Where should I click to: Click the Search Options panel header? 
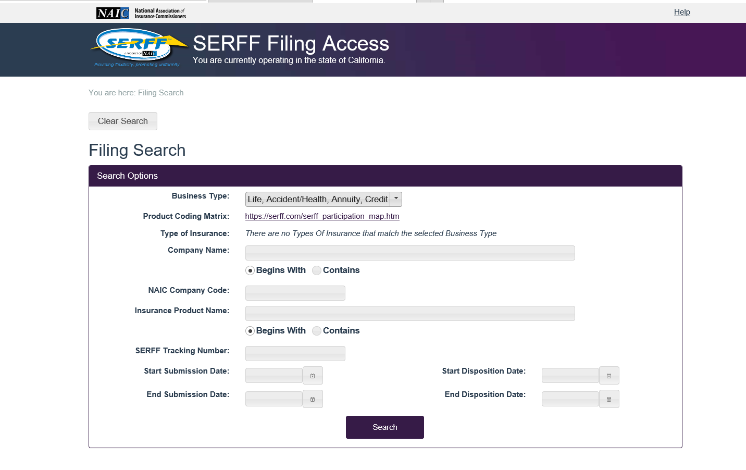click(386, 176)
